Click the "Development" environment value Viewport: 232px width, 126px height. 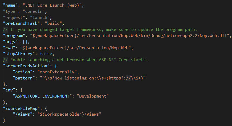(93, 96)
